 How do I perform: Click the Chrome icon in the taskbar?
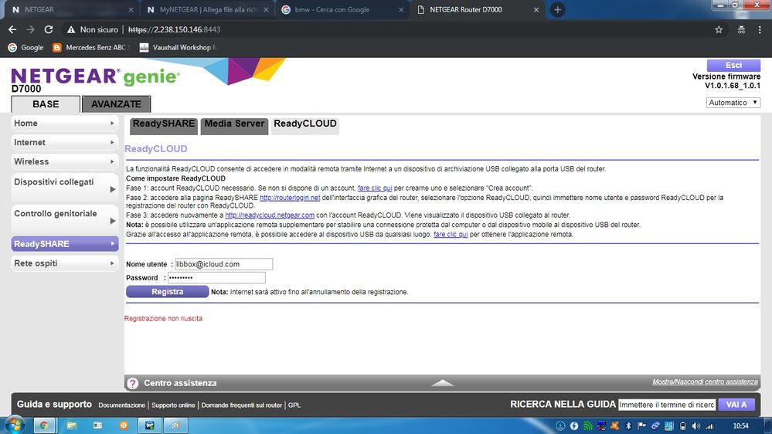point(44,426)
